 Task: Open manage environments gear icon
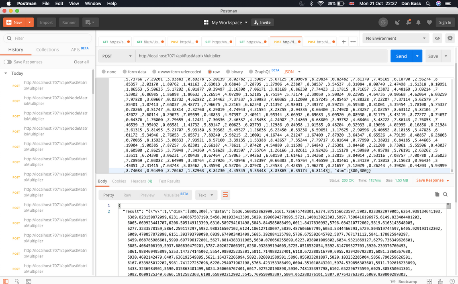pos(450,38)
